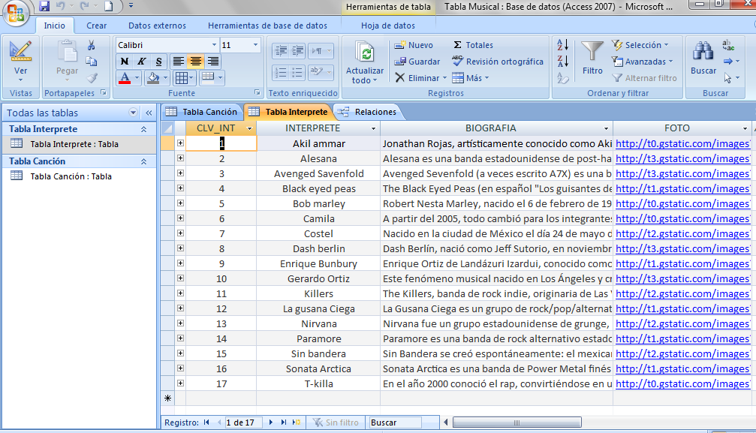
Task: Open the FOTO link for Bob marley
Action: pos(682,203)
